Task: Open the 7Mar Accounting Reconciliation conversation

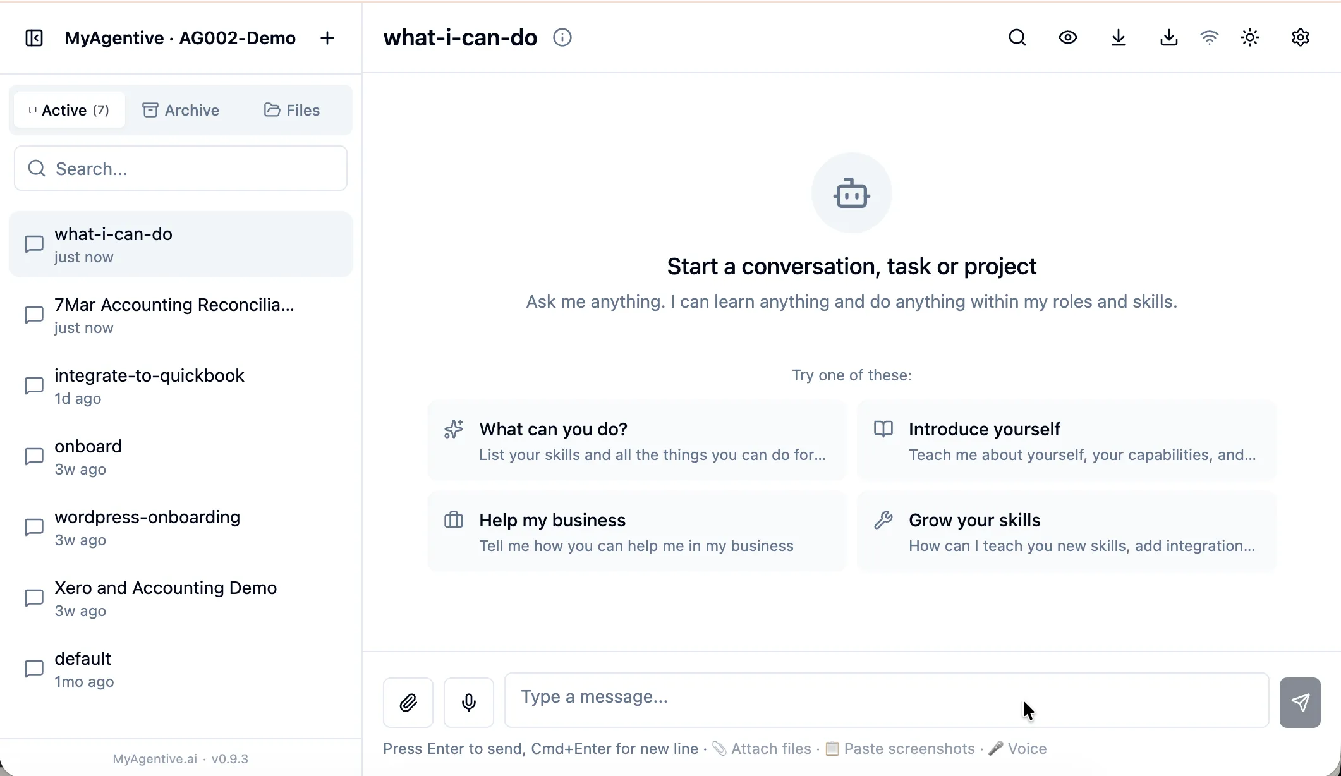Action: coord(180,315)
